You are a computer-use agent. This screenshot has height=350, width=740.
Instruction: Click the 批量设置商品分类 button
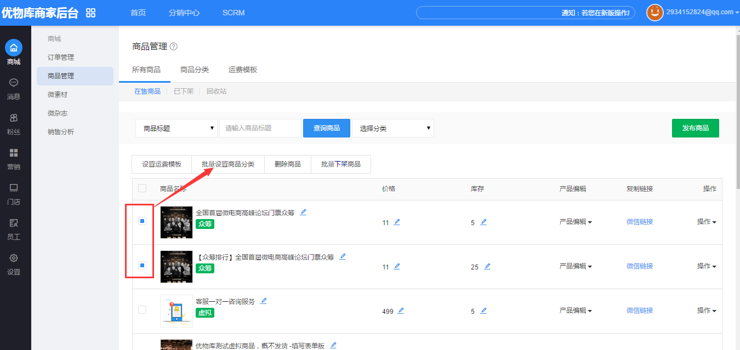pos(227,164)
